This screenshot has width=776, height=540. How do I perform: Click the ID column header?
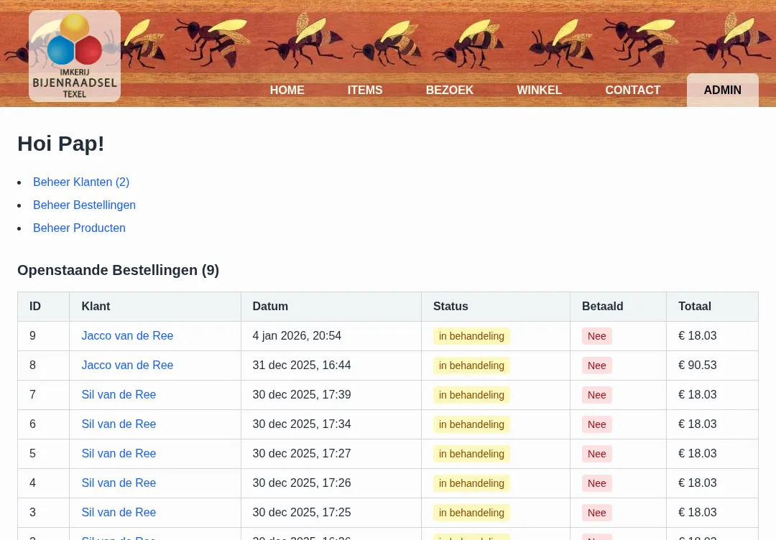pos(35,306)
